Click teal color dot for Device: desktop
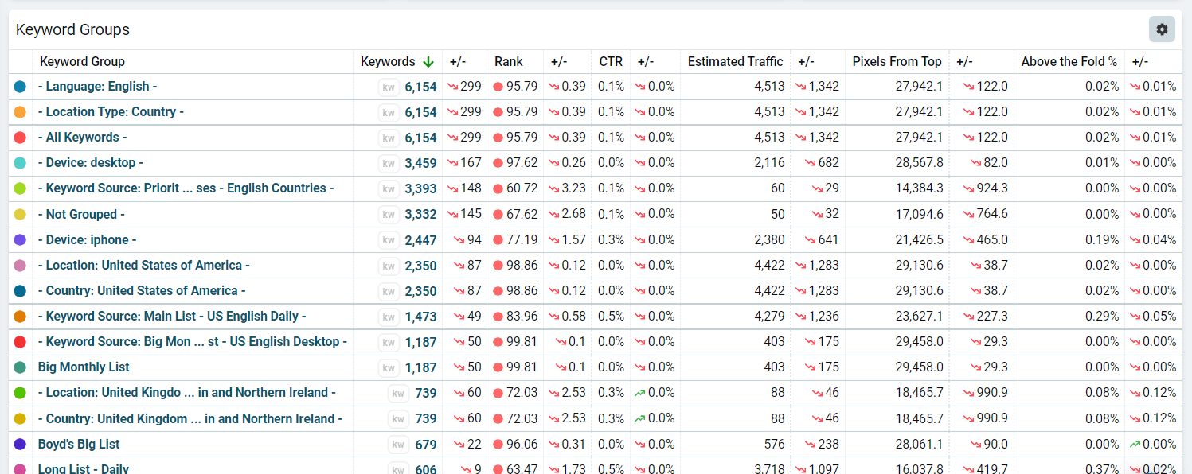 20,163
